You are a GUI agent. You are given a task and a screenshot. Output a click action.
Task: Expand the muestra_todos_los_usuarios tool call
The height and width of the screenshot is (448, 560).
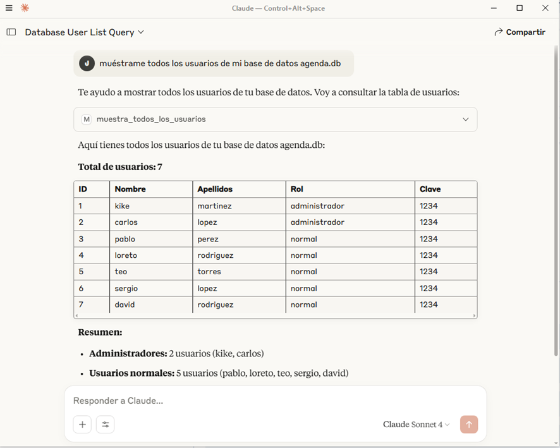tap(466, 119)
